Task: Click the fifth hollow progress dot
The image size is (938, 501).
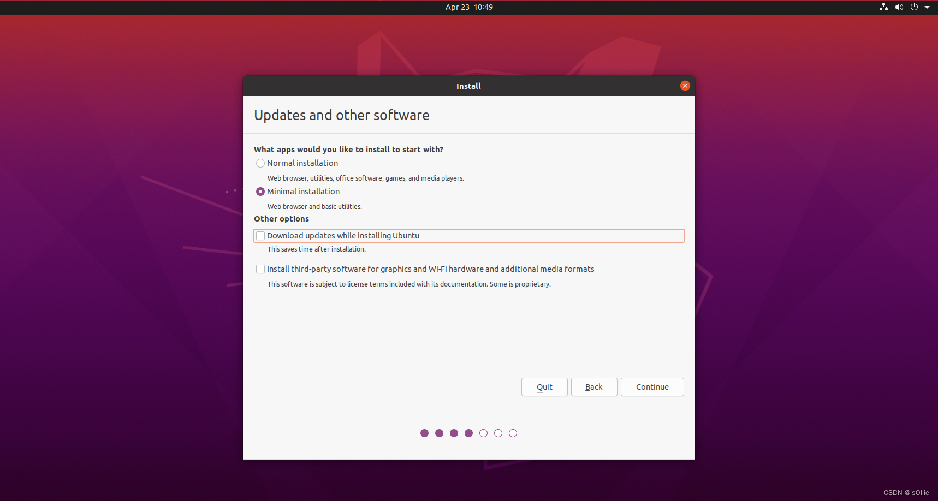Action: 483,433
